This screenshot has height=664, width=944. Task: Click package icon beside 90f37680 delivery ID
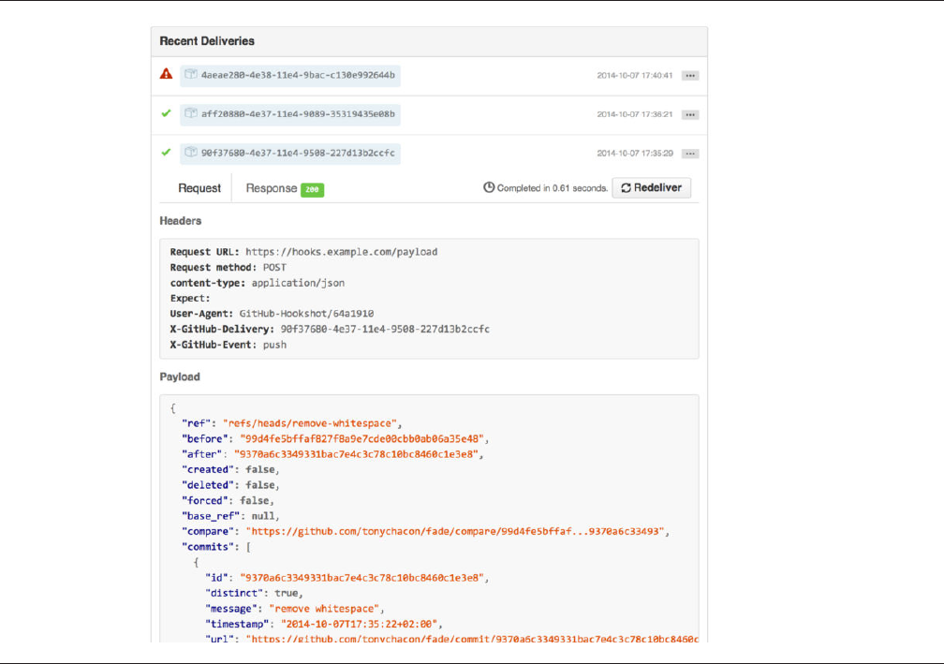pyautogui.click(x=190, y=152)
